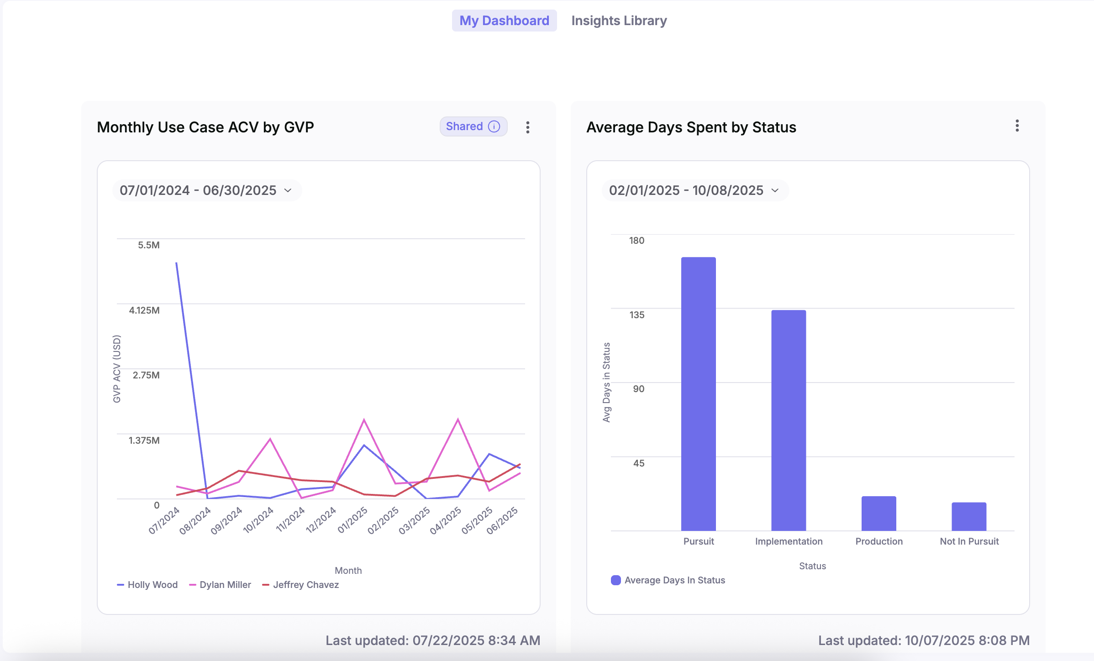Switch to the Insights Library tab

pos(619,21)
